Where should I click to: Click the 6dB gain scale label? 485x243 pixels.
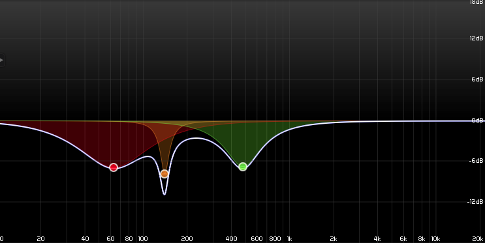pos(478,79)
